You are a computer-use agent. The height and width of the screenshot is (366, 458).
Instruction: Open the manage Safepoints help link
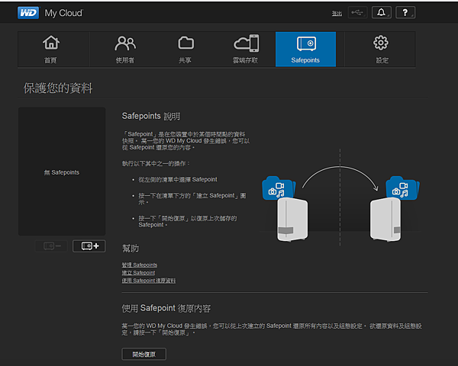140,265
